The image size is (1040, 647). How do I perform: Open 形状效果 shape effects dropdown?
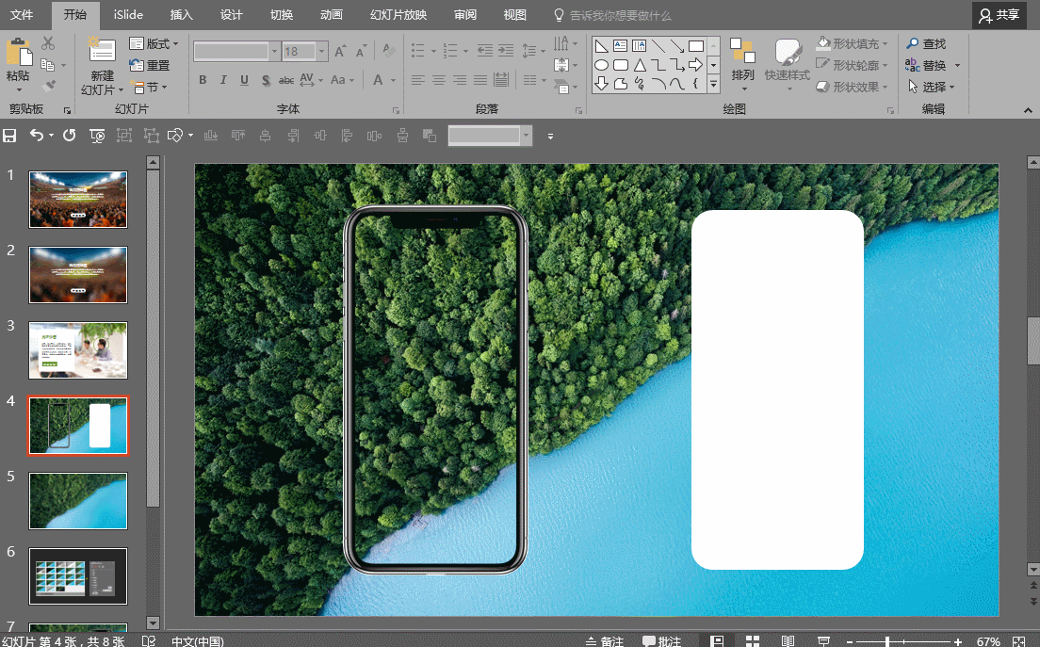pos(852,87)
